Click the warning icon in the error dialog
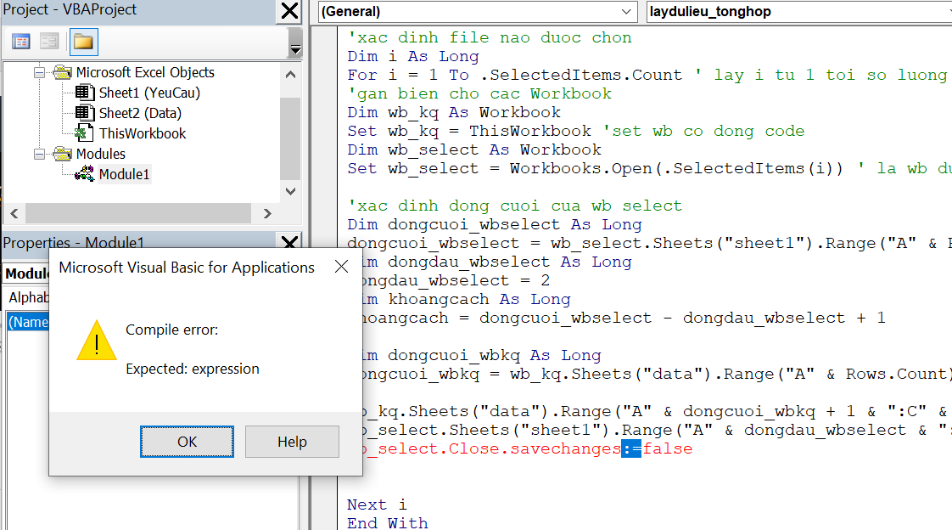The height and width of the screenshot is (530, 952). [x=97, y=341]
